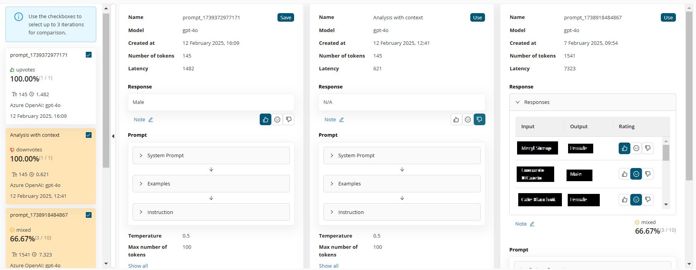The image size is (696, 270).
Task: Thumbs-down the 'Male' response
Action: click(289, 120)
